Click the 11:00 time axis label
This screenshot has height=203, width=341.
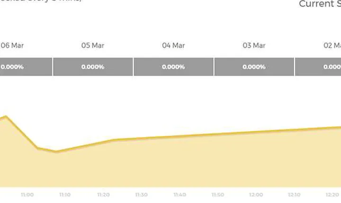click(27, 195)
